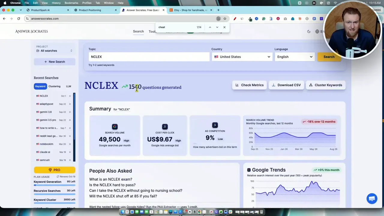Click the plus icon beside NCLEX recent search
This screenshot has width=384, height=216.
coord(70,96)
